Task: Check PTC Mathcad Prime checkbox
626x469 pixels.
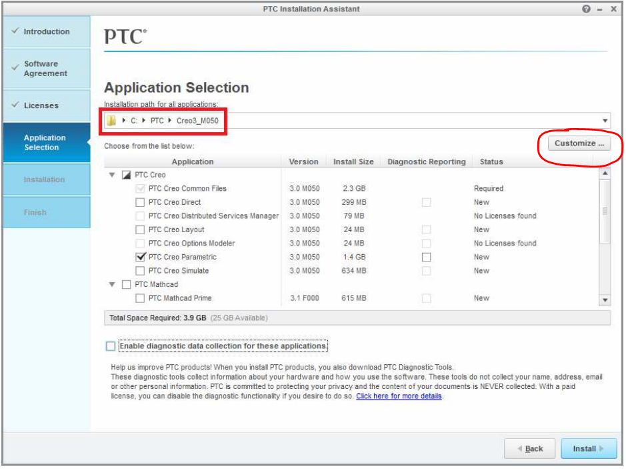Action: pos(140,298)
